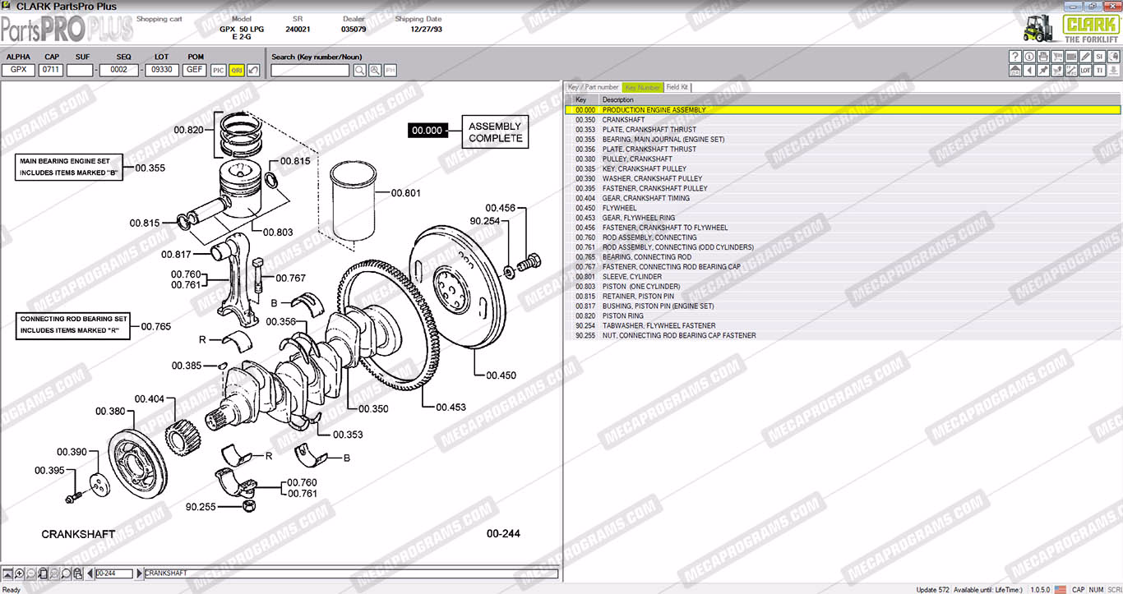Select the pencil edit icon
1123x594 pixels.
click(x=1085, y=57)
